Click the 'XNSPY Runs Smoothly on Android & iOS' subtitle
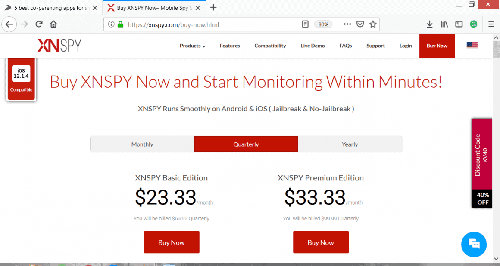Screen dimensions: 500x266 click(x=246, y=109)
